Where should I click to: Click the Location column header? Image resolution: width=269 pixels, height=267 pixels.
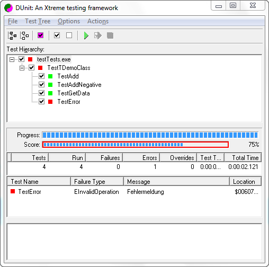(x=246, y=182)
